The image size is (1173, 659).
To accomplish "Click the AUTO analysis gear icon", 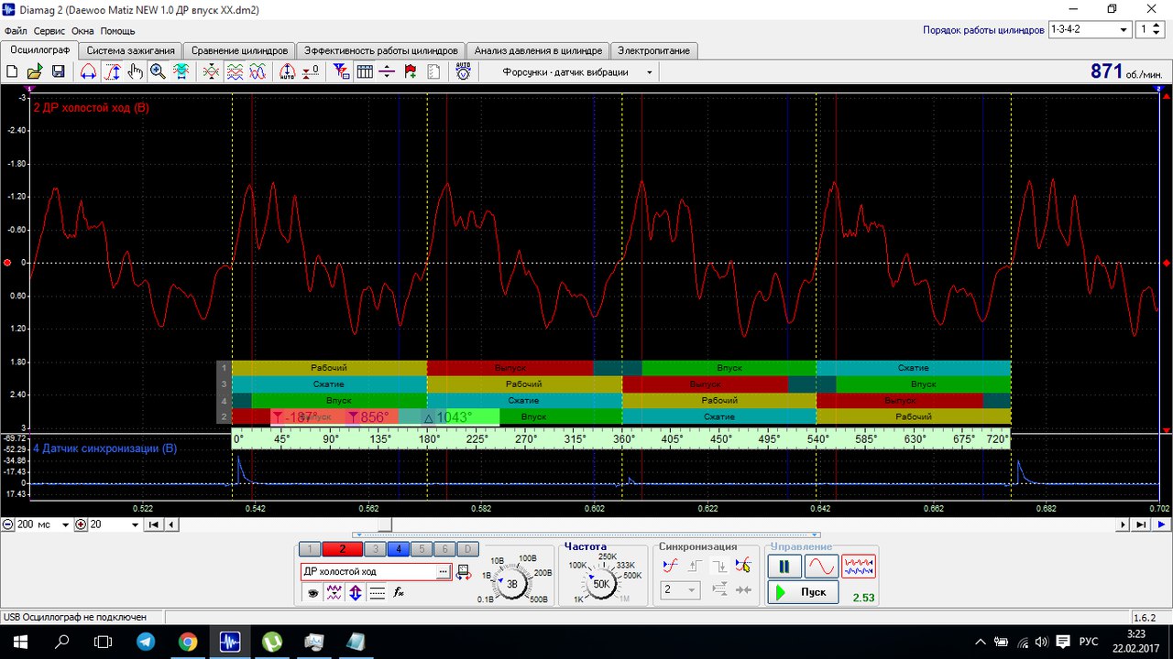I will point(463,71).
